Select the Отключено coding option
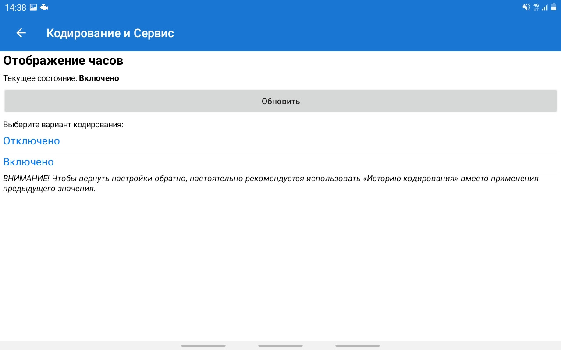The image size is (561, 350). point(280,141)
